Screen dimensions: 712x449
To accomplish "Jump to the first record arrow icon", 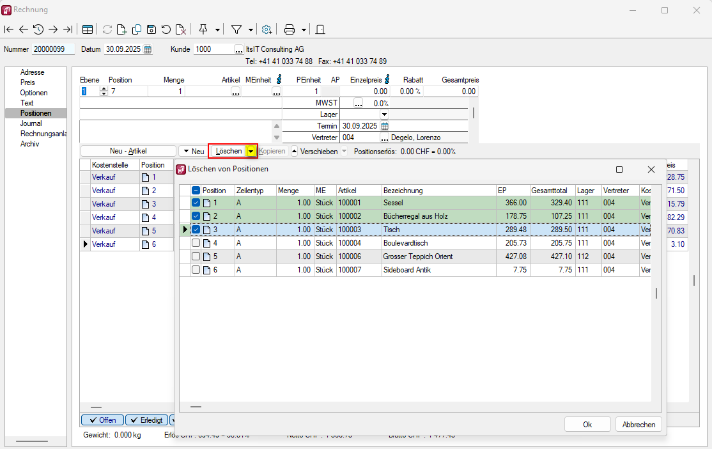I will (x=9, y=29).
